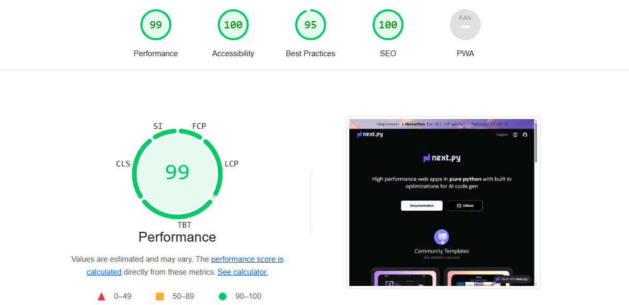Image resolution: width=629 pixels, height=305 pixels.
Task: Click the grey PWA gauge icon
Action: [x=465, y=25]
